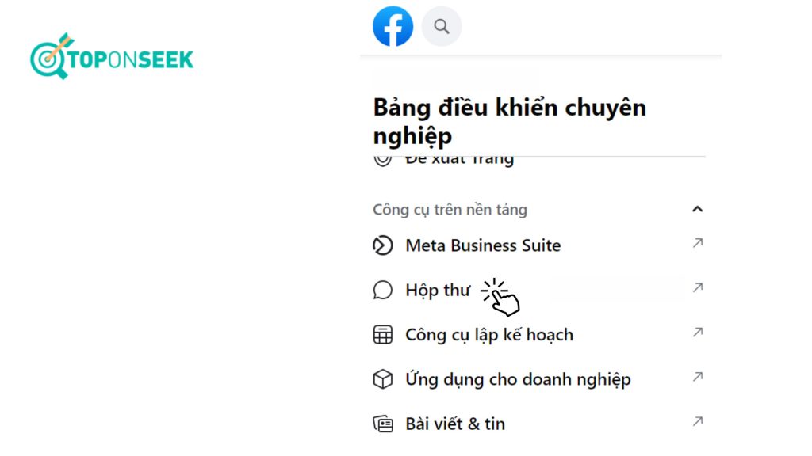Click the arrow beside Công cụ lập kế hoạch
Viewport: 812px width, 456px height.
[x=697, y=332]
